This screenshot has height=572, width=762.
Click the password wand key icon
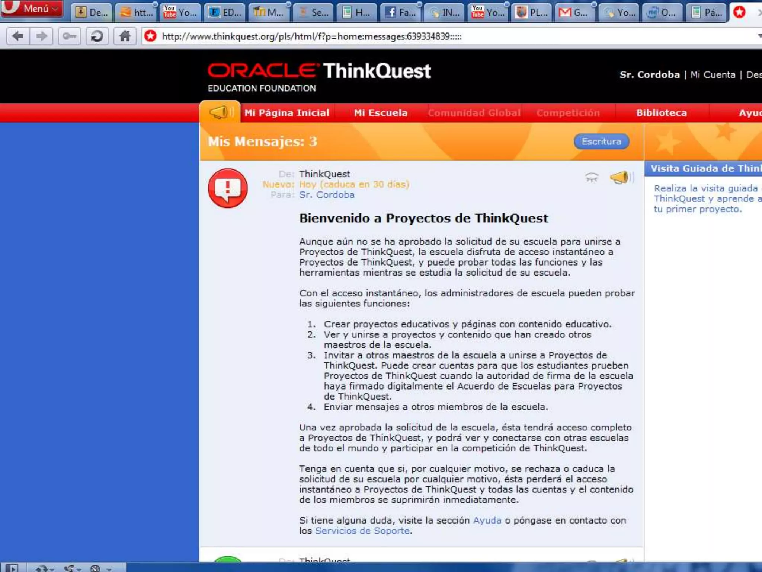(69, 36)
